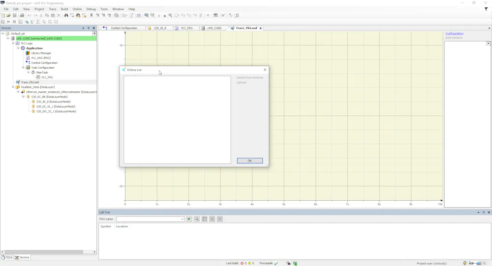Close the Trace_PlcLoad tab
Viewport: 492px width, 266px height.
pos(260,28)
